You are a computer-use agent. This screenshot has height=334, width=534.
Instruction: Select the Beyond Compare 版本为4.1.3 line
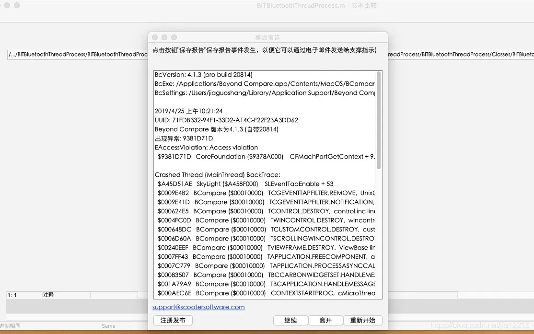(x=217, y=129)
